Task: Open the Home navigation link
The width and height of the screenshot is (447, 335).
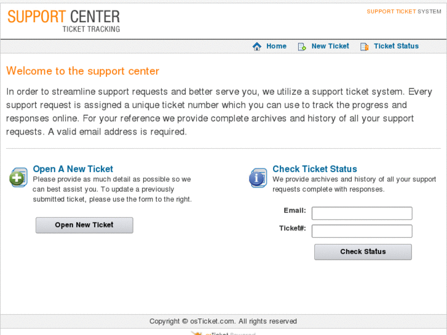Action: (x=276, y=46)
